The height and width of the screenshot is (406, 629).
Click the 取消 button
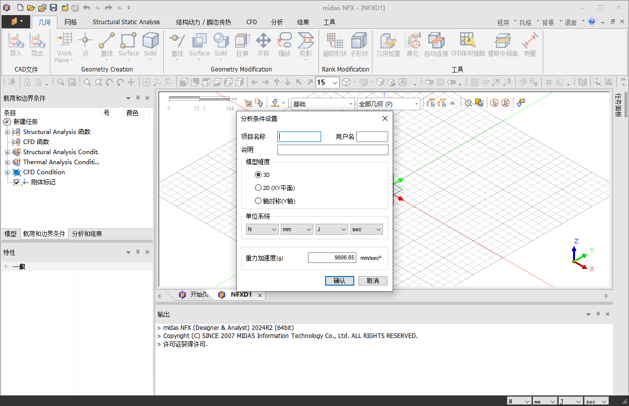(x=373, y=281)
